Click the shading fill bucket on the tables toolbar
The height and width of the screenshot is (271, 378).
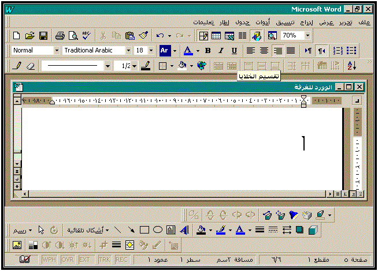(x=183, y=66)
